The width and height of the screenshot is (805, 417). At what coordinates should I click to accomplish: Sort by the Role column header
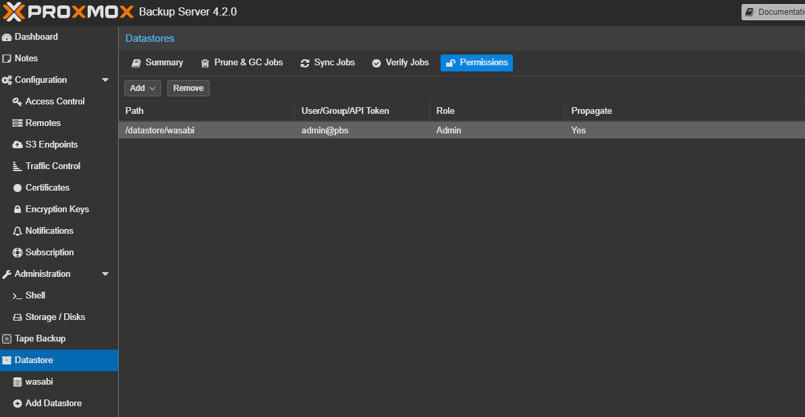[497, 111]
